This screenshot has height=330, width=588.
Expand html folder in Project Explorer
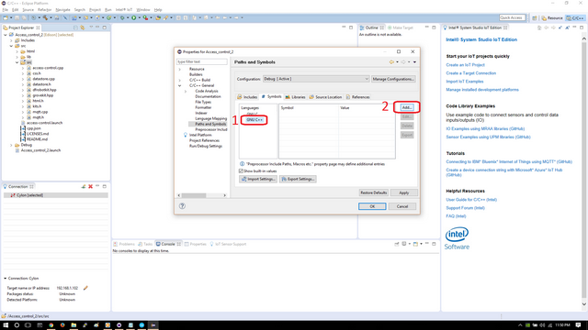(x=17, y=51)
